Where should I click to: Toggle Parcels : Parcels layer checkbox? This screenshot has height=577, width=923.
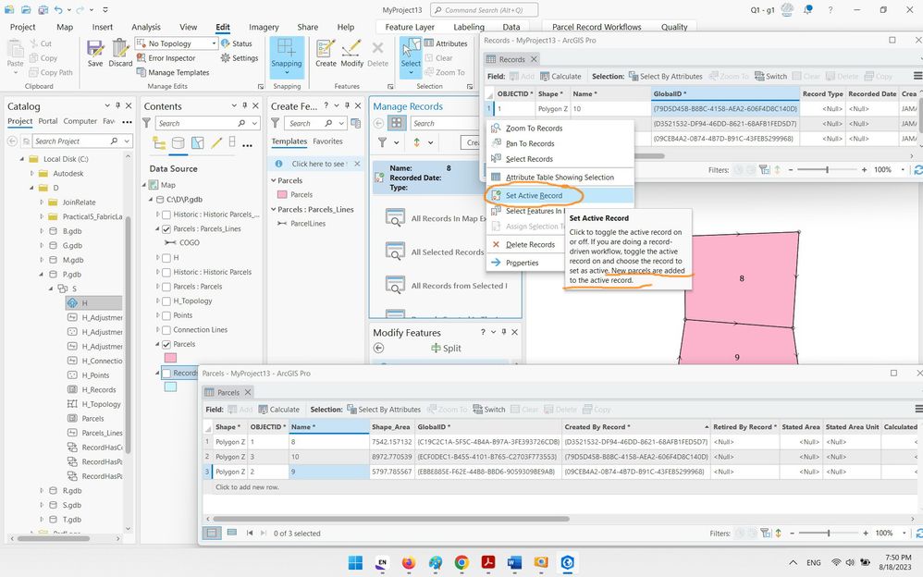(166, 287)
